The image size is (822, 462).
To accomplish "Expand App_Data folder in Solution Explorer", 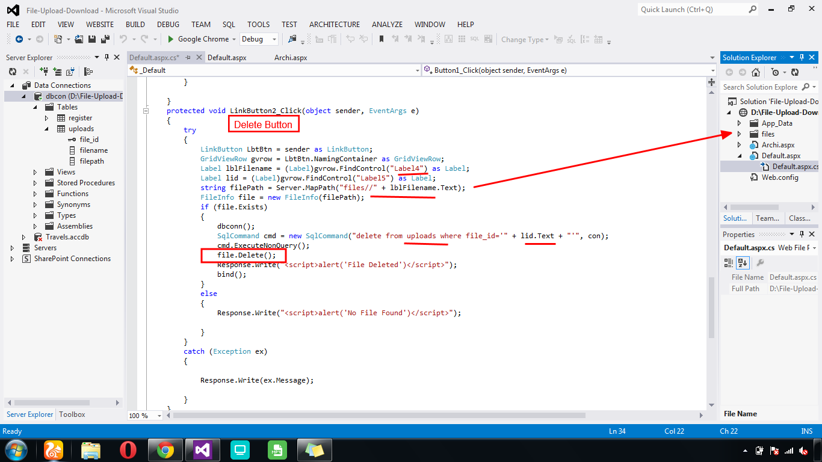I will click(740, 123).
